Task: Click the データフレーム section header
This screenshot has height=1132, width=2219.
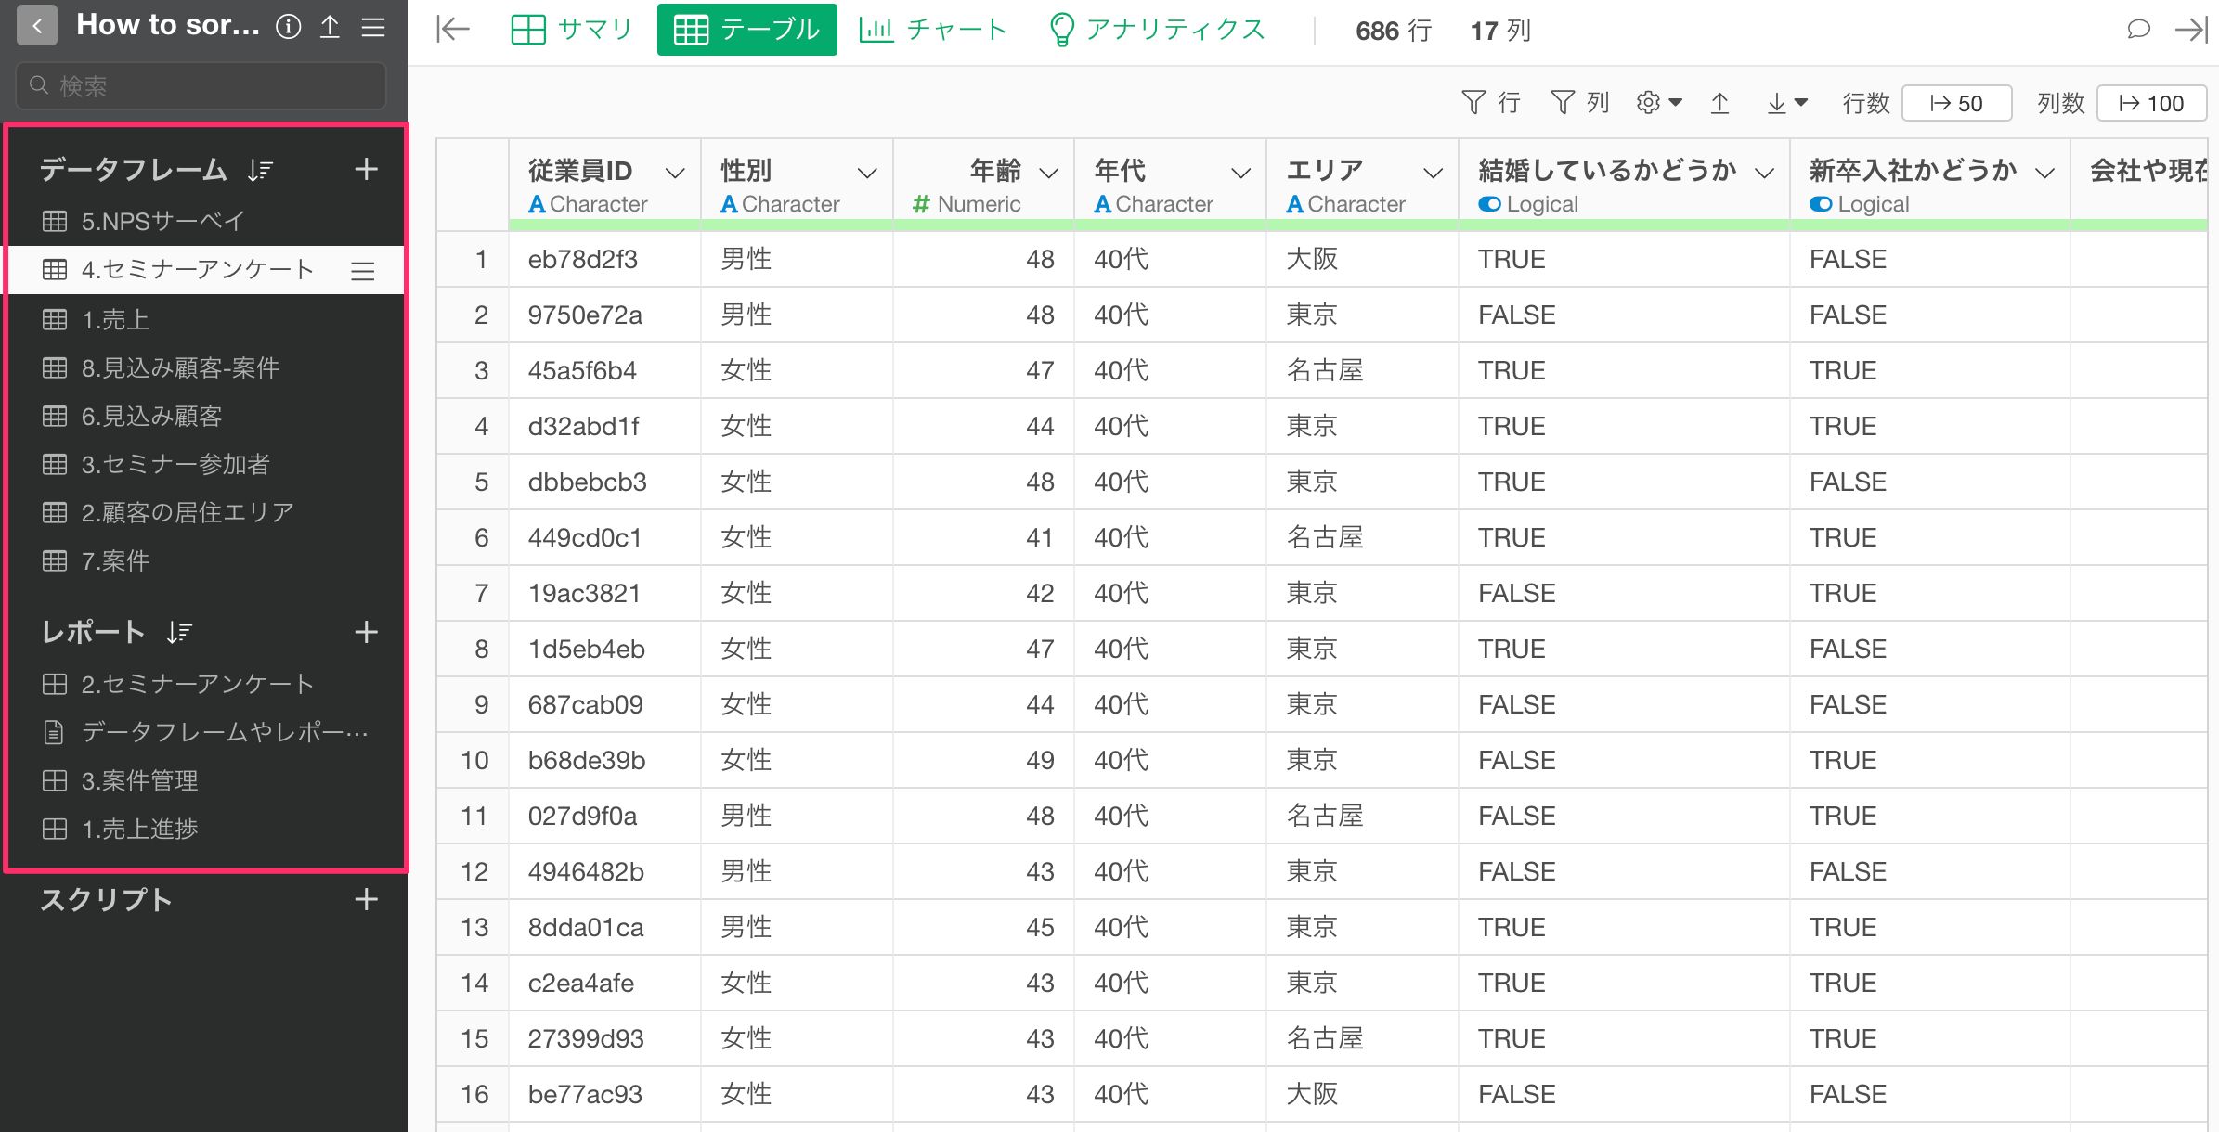Action: pyautogui.click(x=133, y=169)
